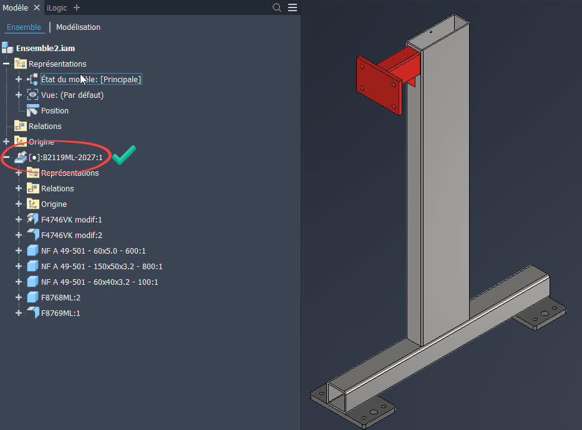Select the Ensemble browser view
Image resolution: width=582 pixels, height=430 pixels.
[x=24, y=27]
